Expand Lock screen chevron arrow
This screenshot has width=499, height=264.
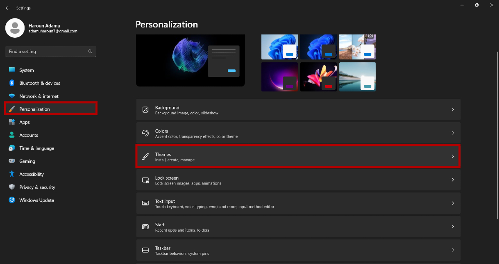pos(453,180)
